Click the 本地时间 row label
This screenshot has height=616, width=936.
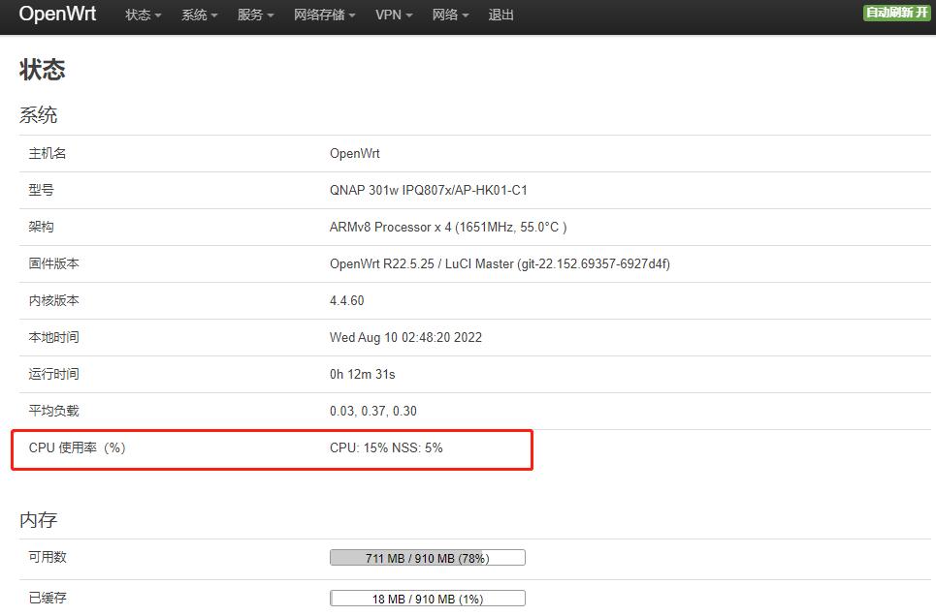tap(53, 337)
